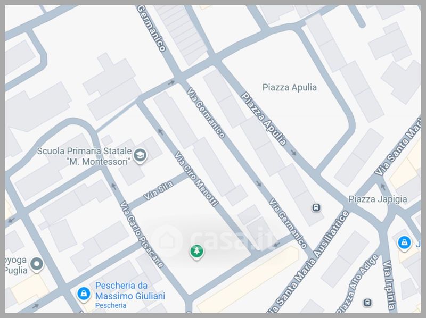
Task: Select the Via Sila street label
Action: click(x=158, y=191)
